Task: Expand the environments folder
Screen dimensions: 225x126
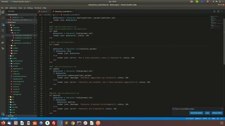Action: (18, 61)
